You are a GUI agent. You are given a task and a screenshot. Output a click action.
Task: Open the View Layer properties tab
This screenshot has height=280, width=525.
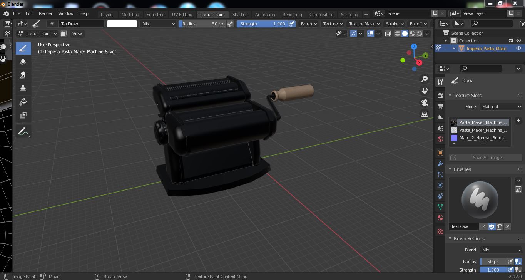click(440, 117)
